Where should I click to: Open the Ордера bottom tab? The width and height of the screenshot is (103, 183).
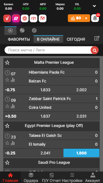coord(31,178)
